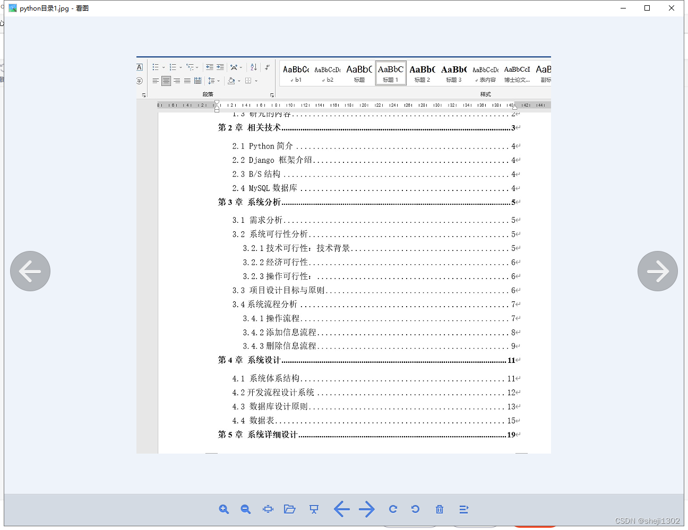Zoom out using the magnifier minus icon

245,509
